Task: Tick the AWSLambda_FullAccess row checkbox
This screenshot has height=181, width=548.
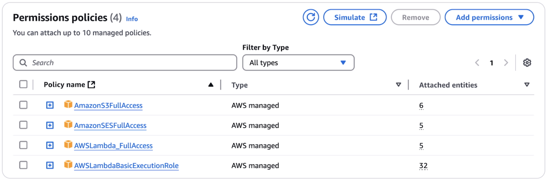Action: pos(23,145)
